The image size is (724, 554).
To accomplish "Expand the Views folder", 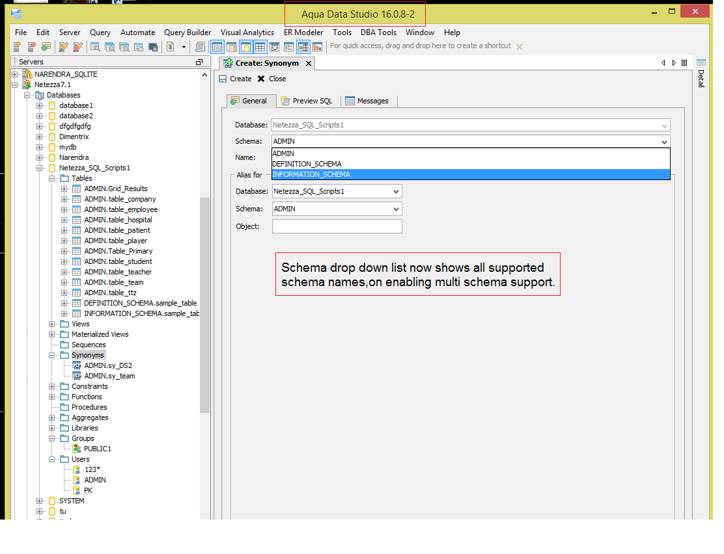I will (52, 324).
